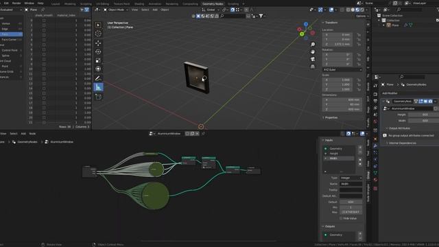Click the pin icon in node editor header

(203, 134)
